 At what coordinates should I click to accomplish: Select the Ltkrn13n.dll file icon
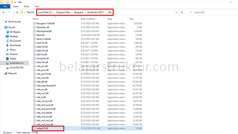pyautogui.click(x=34, y=62)
